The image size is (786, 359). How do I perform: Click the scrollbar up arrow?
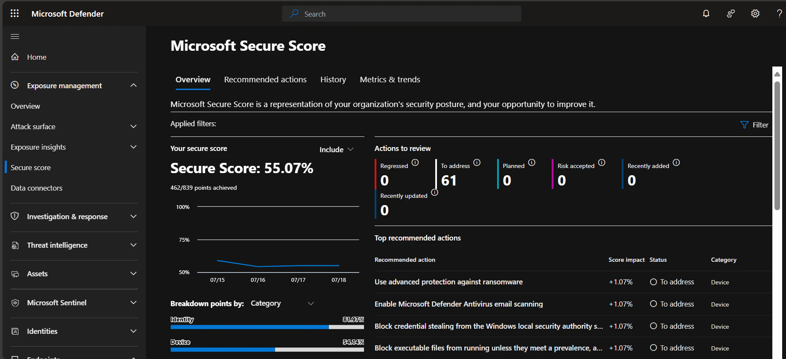777,74
